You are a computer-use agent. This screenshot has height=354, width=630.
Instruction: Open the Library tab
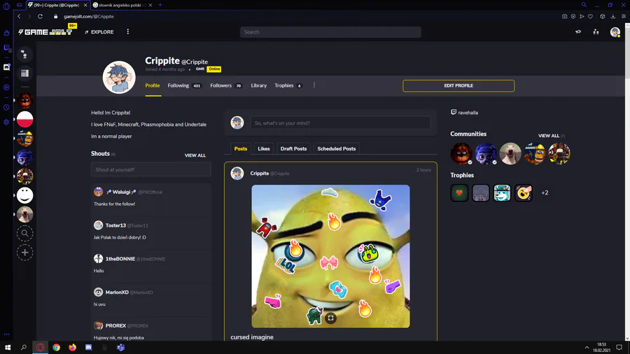point(259,85)
